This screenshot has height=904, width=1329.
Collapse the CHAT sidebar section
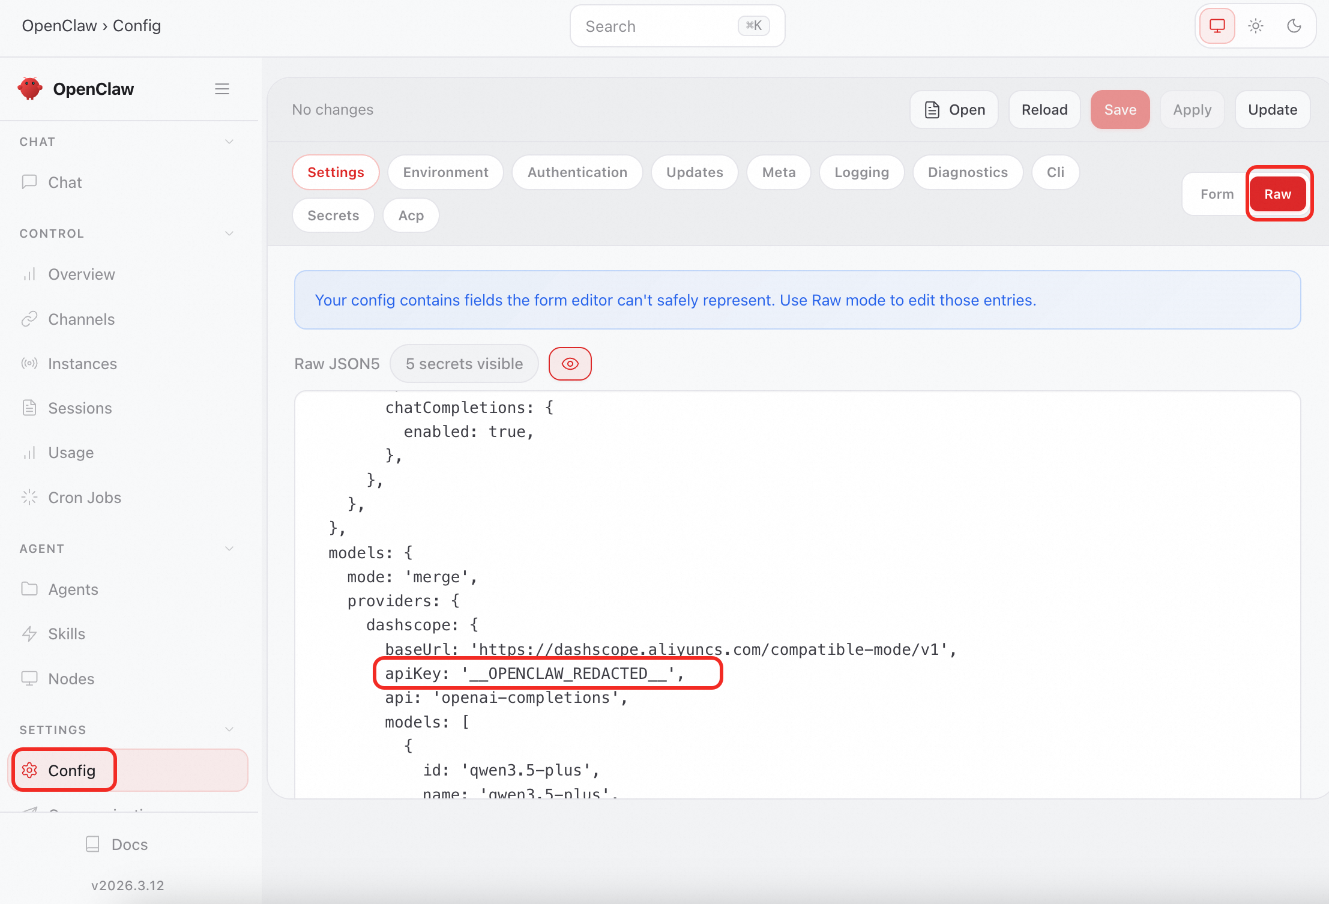pyautogui.click(x=229, y=142)
